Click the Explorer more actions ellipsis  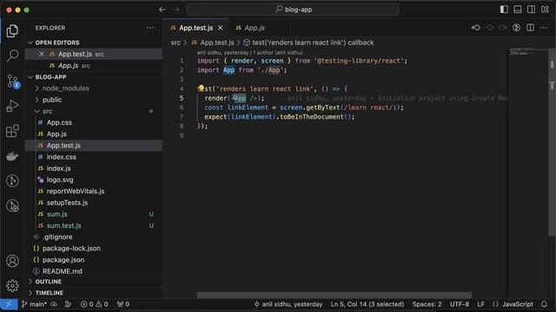150,28
